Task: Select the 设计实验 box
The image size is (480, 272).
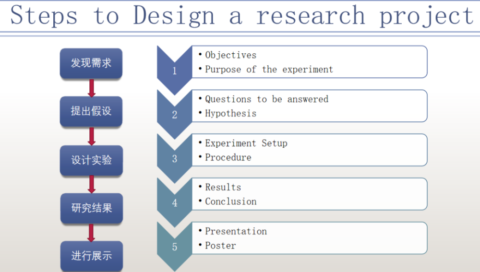Action: 92,160
